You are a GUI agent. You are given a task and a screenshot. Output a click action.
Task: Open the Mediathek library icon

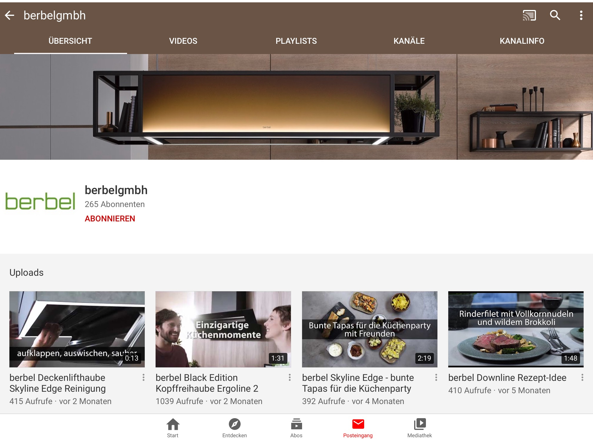click(x=420, y=428)
